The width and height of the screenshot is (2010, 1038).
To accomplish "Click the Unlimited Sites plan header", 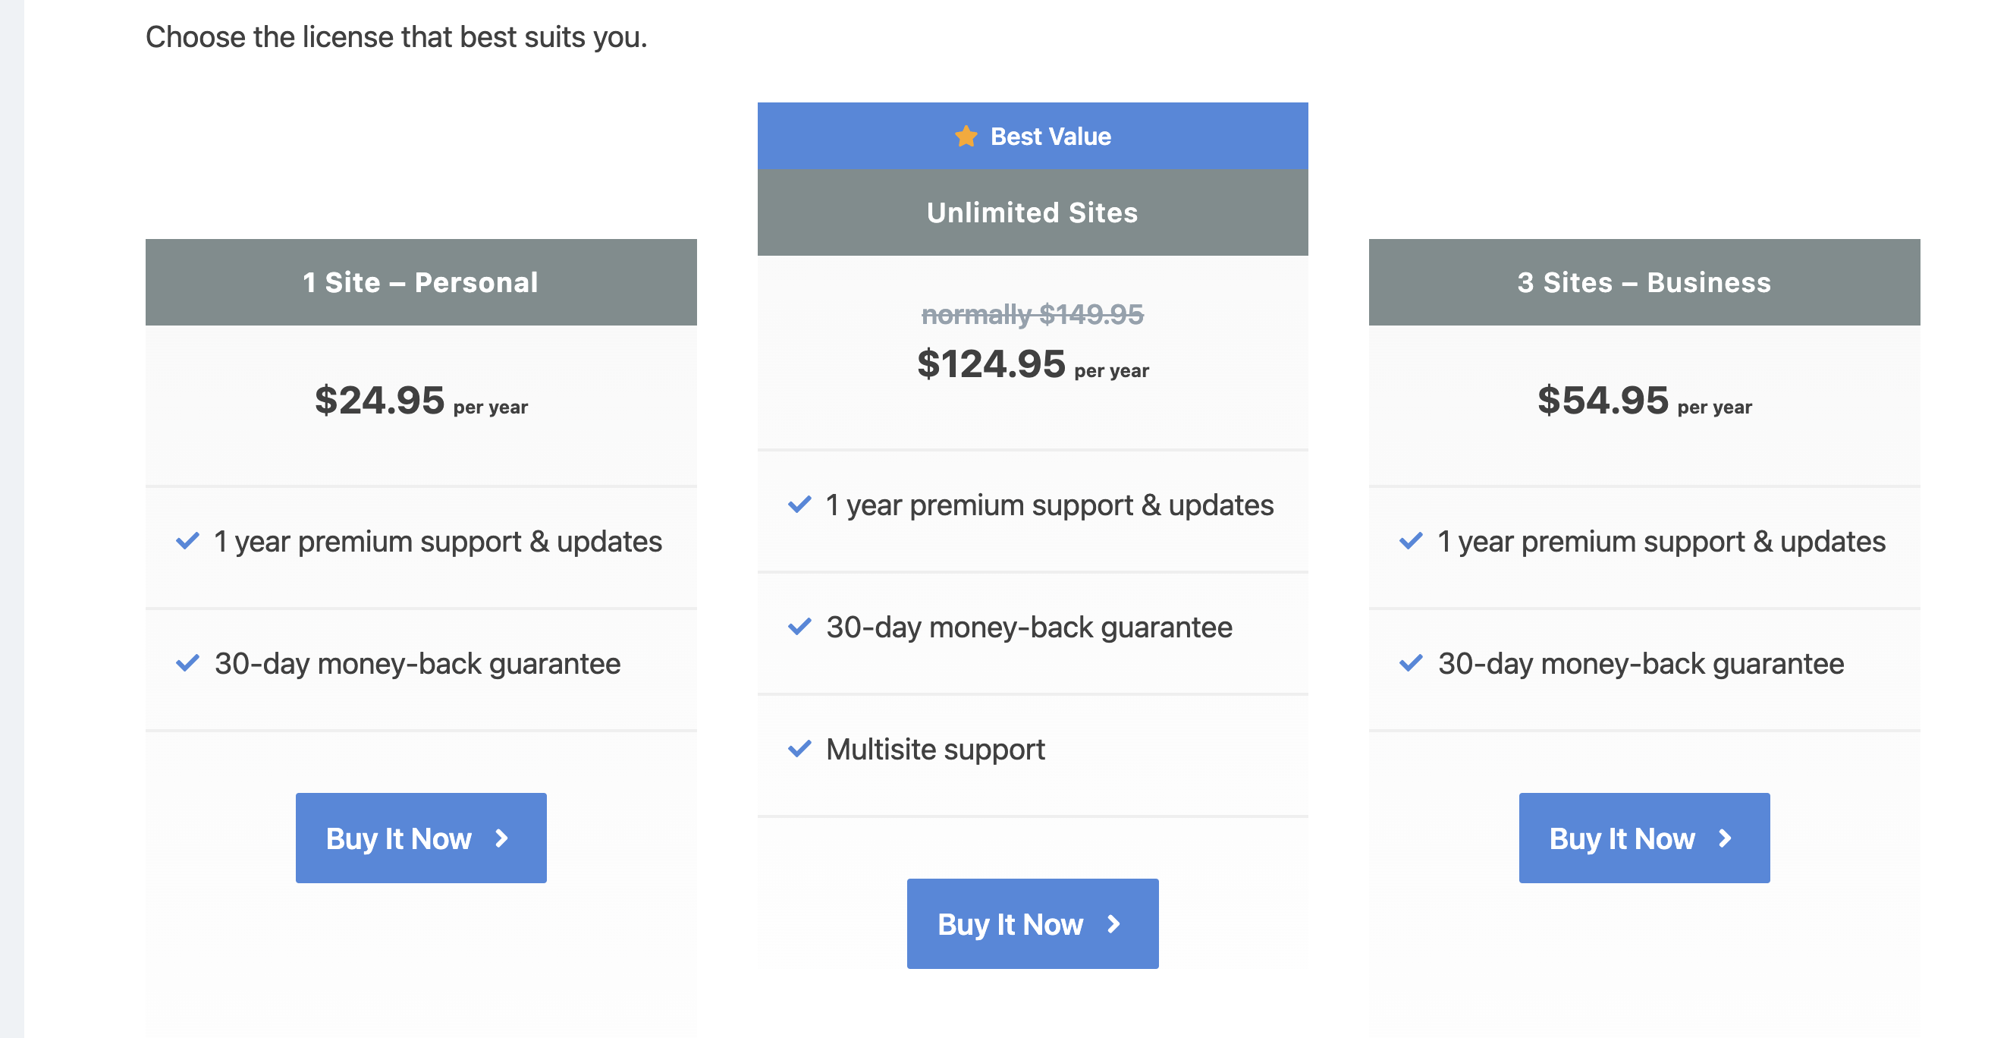I will point(1032,212).
